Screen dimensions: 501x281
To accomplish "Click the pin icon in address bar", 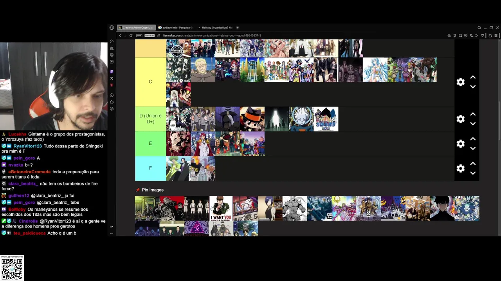I will pyautogui.click(x=455, y=36).
